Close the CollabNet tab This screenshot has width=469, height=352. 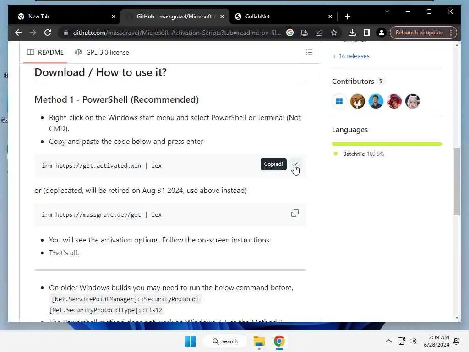tap(330, 16)
